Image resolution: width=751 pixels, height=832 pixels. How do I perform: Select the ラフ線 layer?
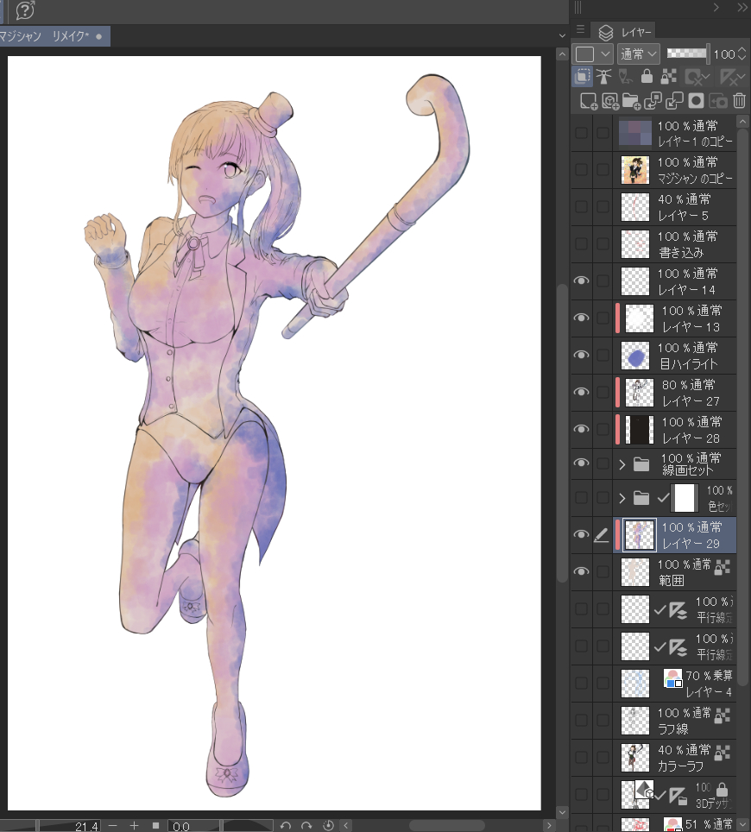(676, 722)
